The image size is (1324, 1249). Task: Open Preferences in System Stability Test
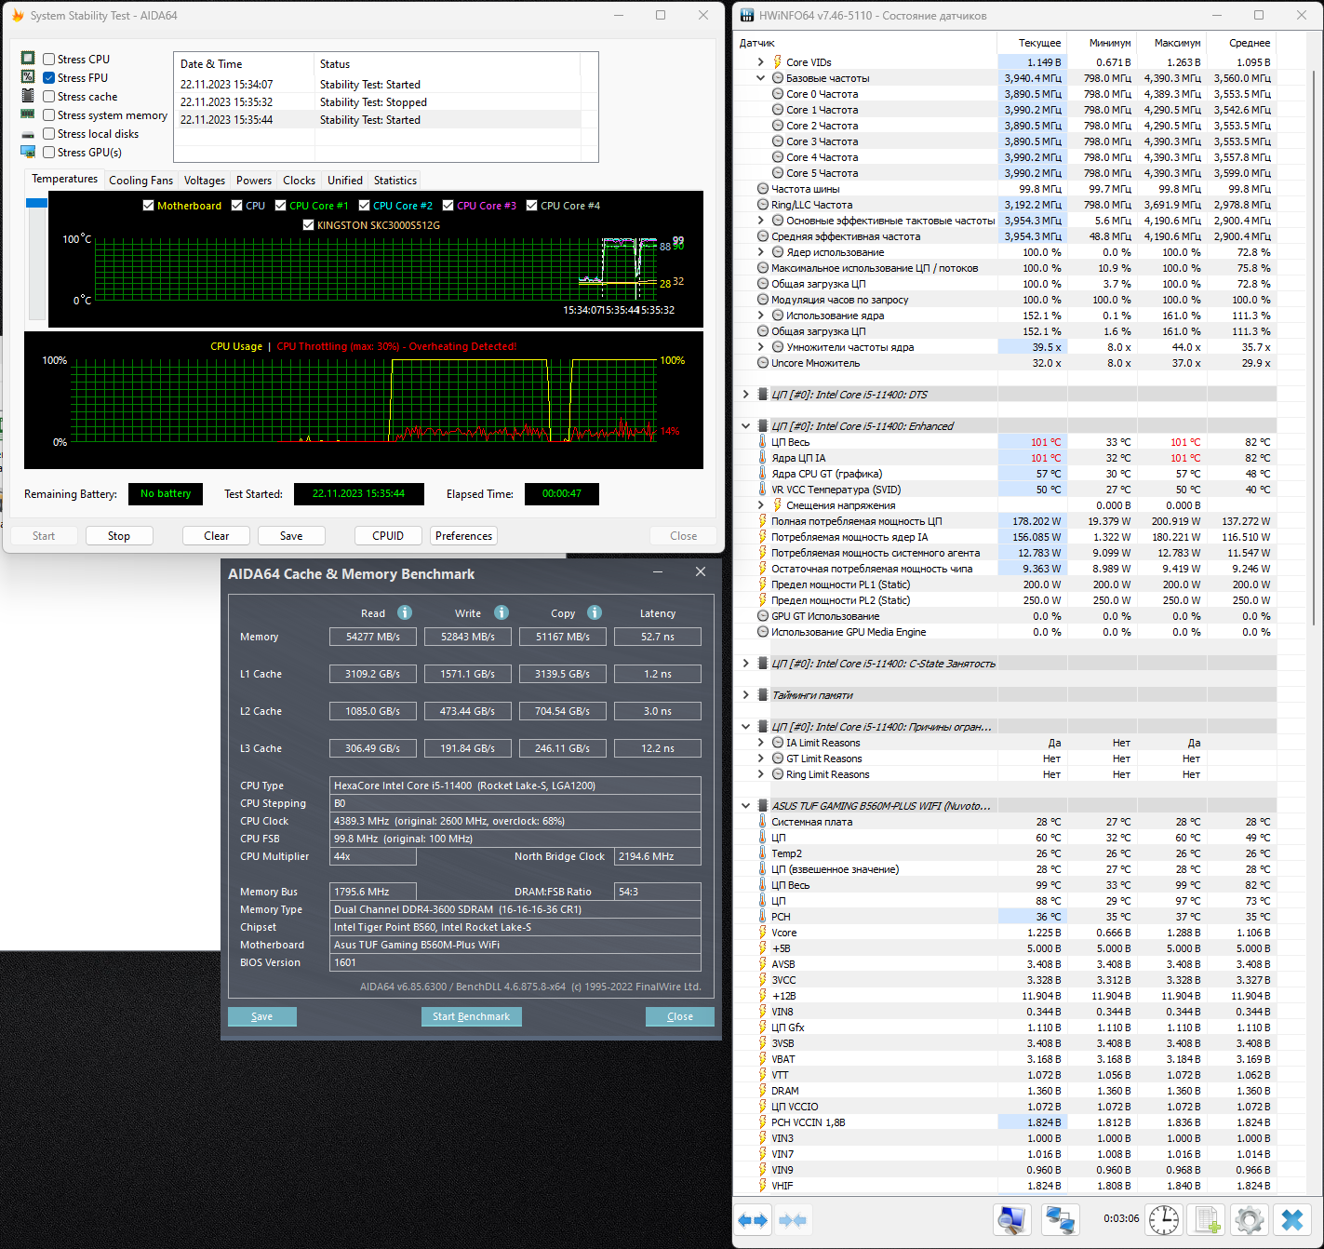click(463, 536)
